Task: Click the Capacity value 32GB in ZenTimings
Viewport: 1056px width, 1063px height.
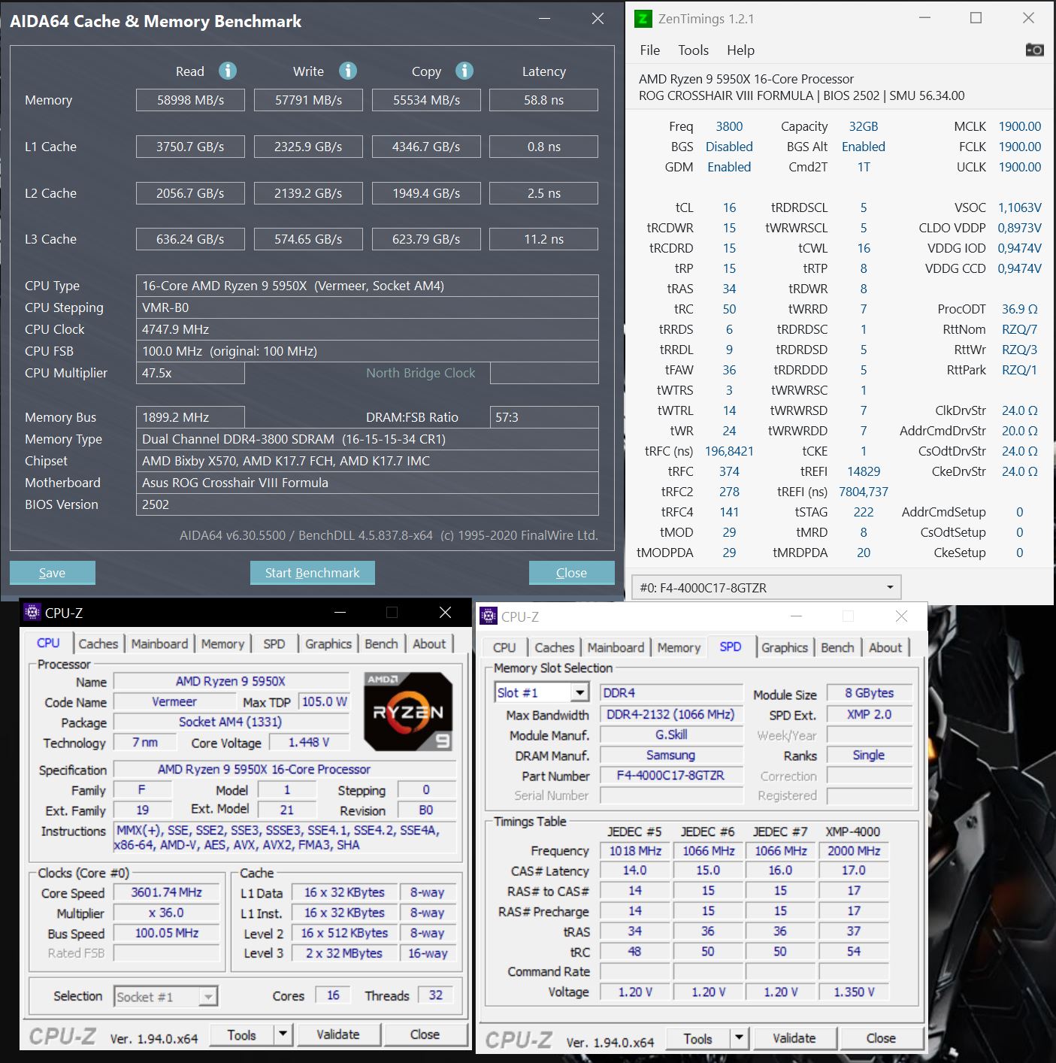Action: [864, 126]
